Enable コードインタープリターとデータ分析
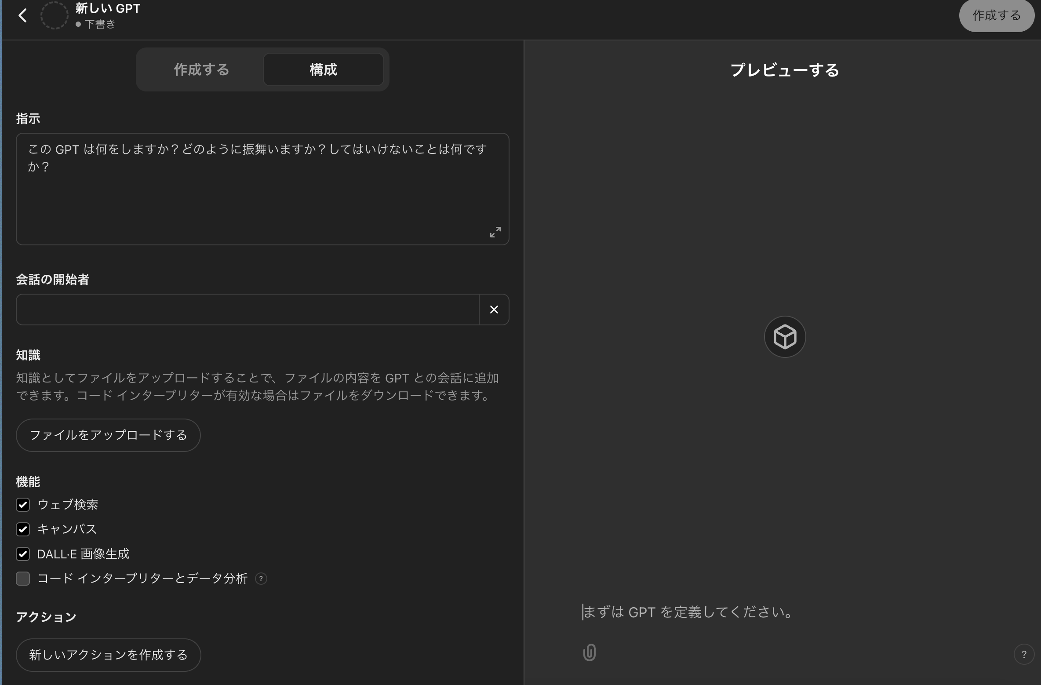Screen dimensions: 1041x685 click(23, 579)
